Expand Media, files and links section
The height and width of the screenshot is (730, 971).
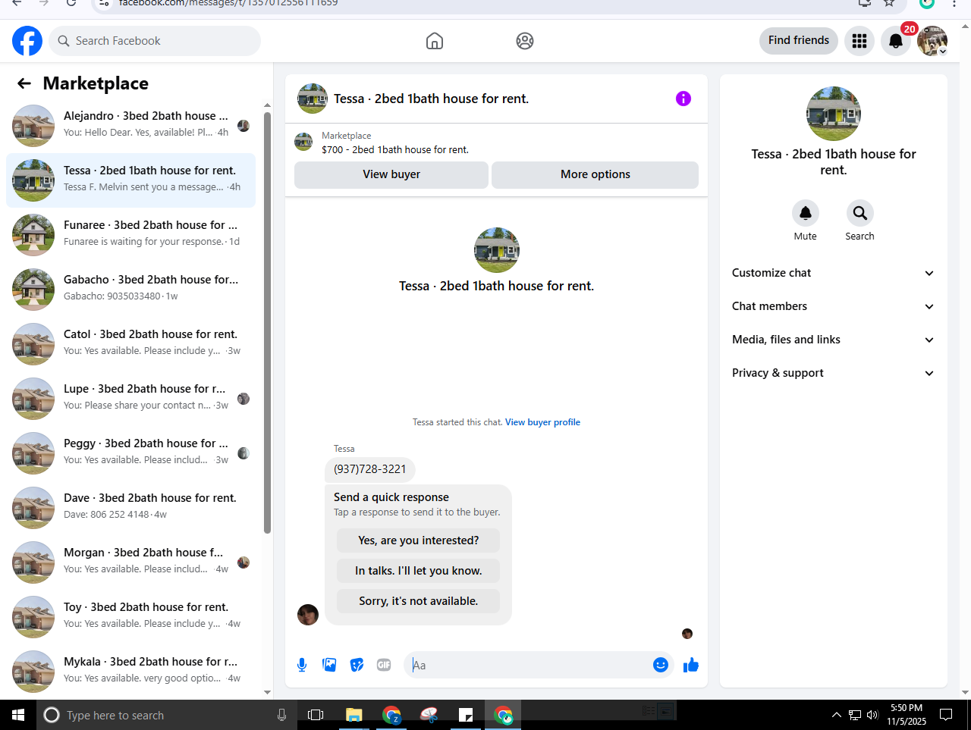833,340
